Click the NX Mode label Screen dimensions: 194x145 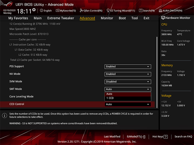15,74
